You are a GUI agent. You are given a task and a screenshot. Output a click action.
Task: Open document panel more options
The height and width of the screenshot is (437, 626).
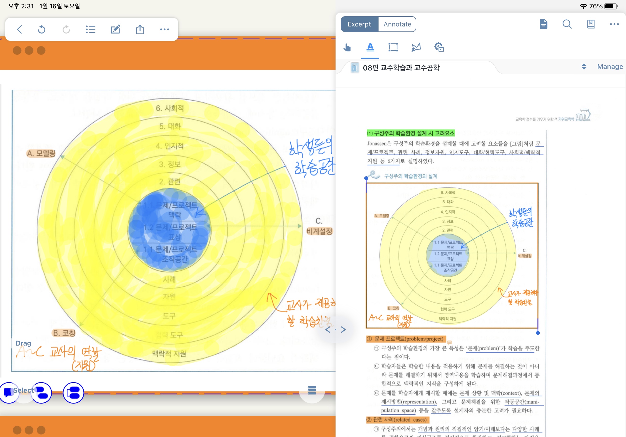pos(614,24)
